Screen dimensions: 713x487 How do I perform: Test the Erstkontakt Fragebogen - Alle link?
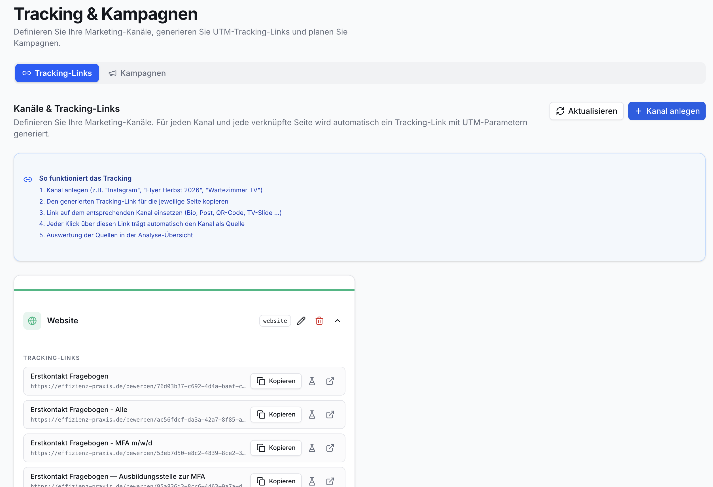[312, 414]
